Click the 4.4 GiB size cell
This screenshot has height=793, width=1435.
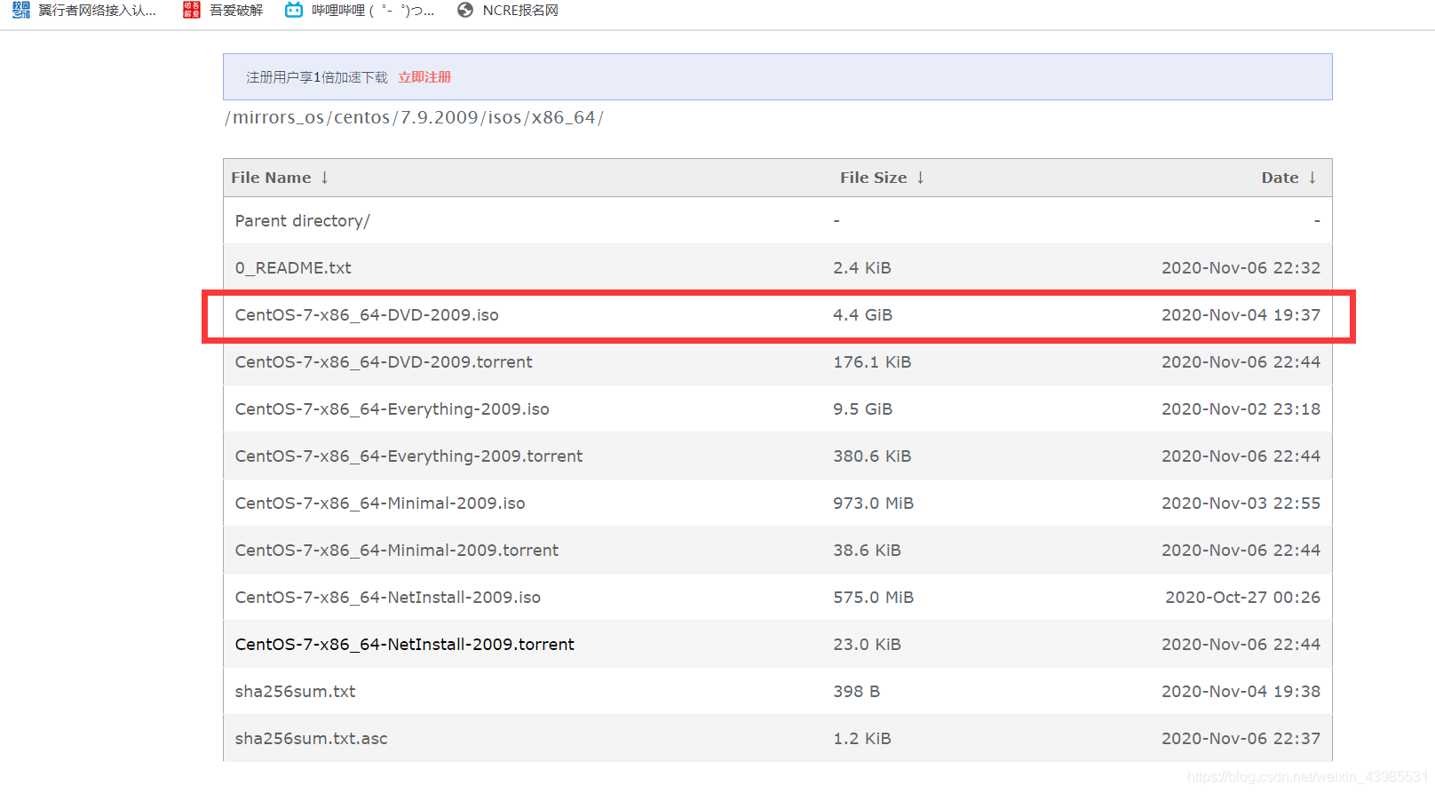point(862,314)
